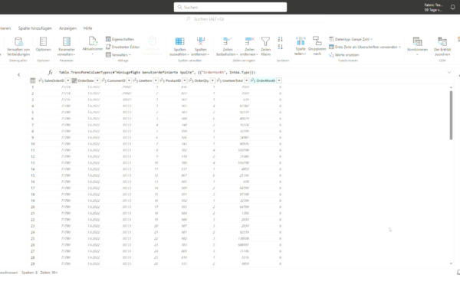Open the OrderDate column filter dropdown
The image size is (460, 291).
point(97,80)
